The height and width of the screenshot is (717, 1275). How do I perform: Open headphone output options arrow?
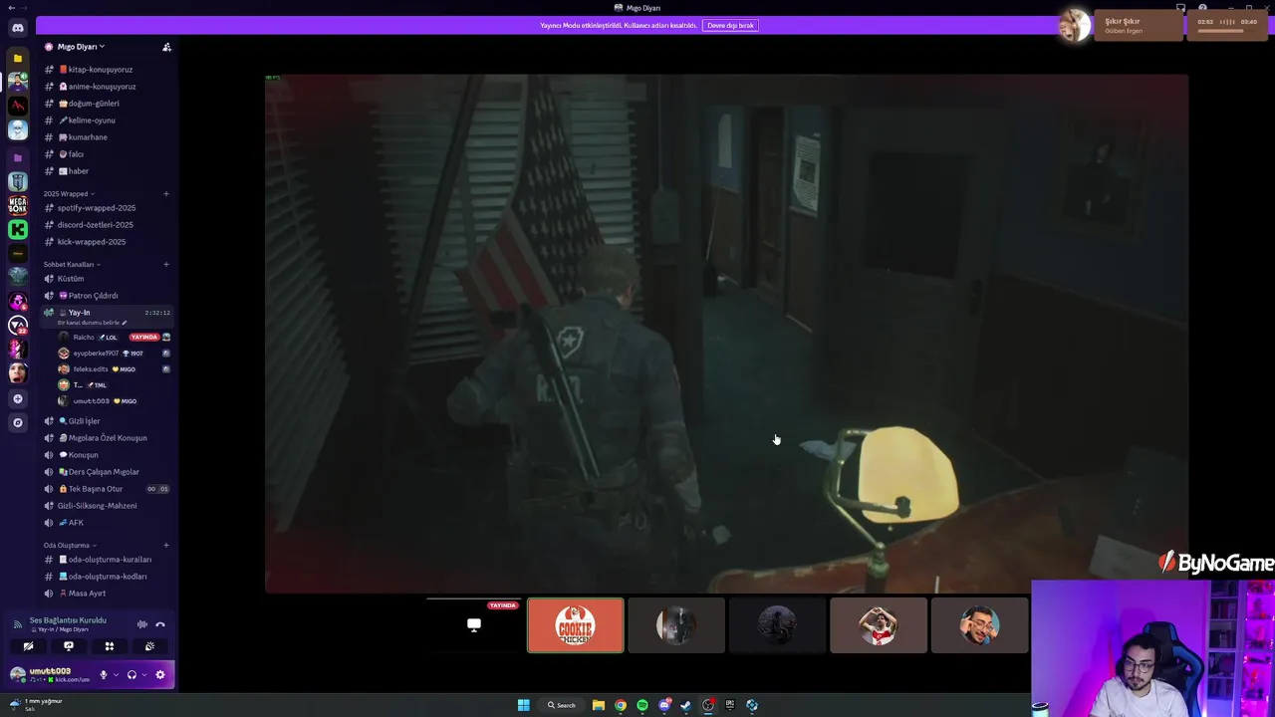click(x=144, y=674)
